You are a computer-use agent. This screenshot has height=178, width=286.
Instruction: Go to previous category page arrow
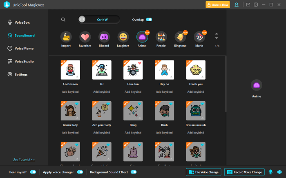click(x=217, y=34)
